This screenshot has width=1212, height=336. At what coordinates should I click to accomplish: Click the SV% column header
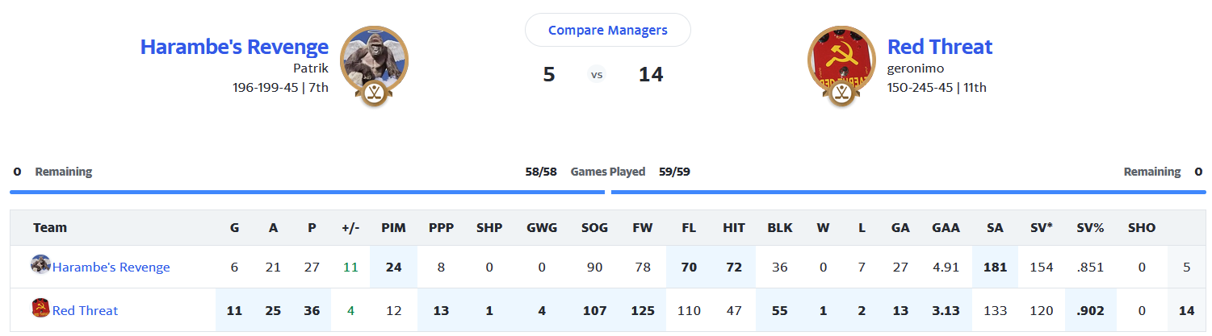(x=1089, y=228)
